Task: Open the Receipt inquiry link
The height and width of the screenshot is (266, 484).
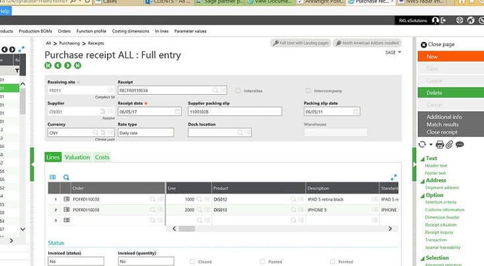Action: (439, 232)
